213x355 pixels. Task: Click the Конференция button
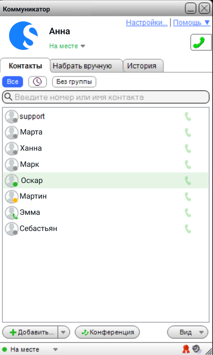point(107,332)
